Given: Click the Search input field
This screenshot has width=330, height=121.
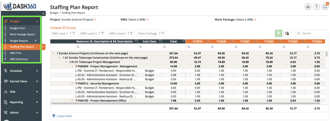Looking at the screenshot, I should click(312, 33).
